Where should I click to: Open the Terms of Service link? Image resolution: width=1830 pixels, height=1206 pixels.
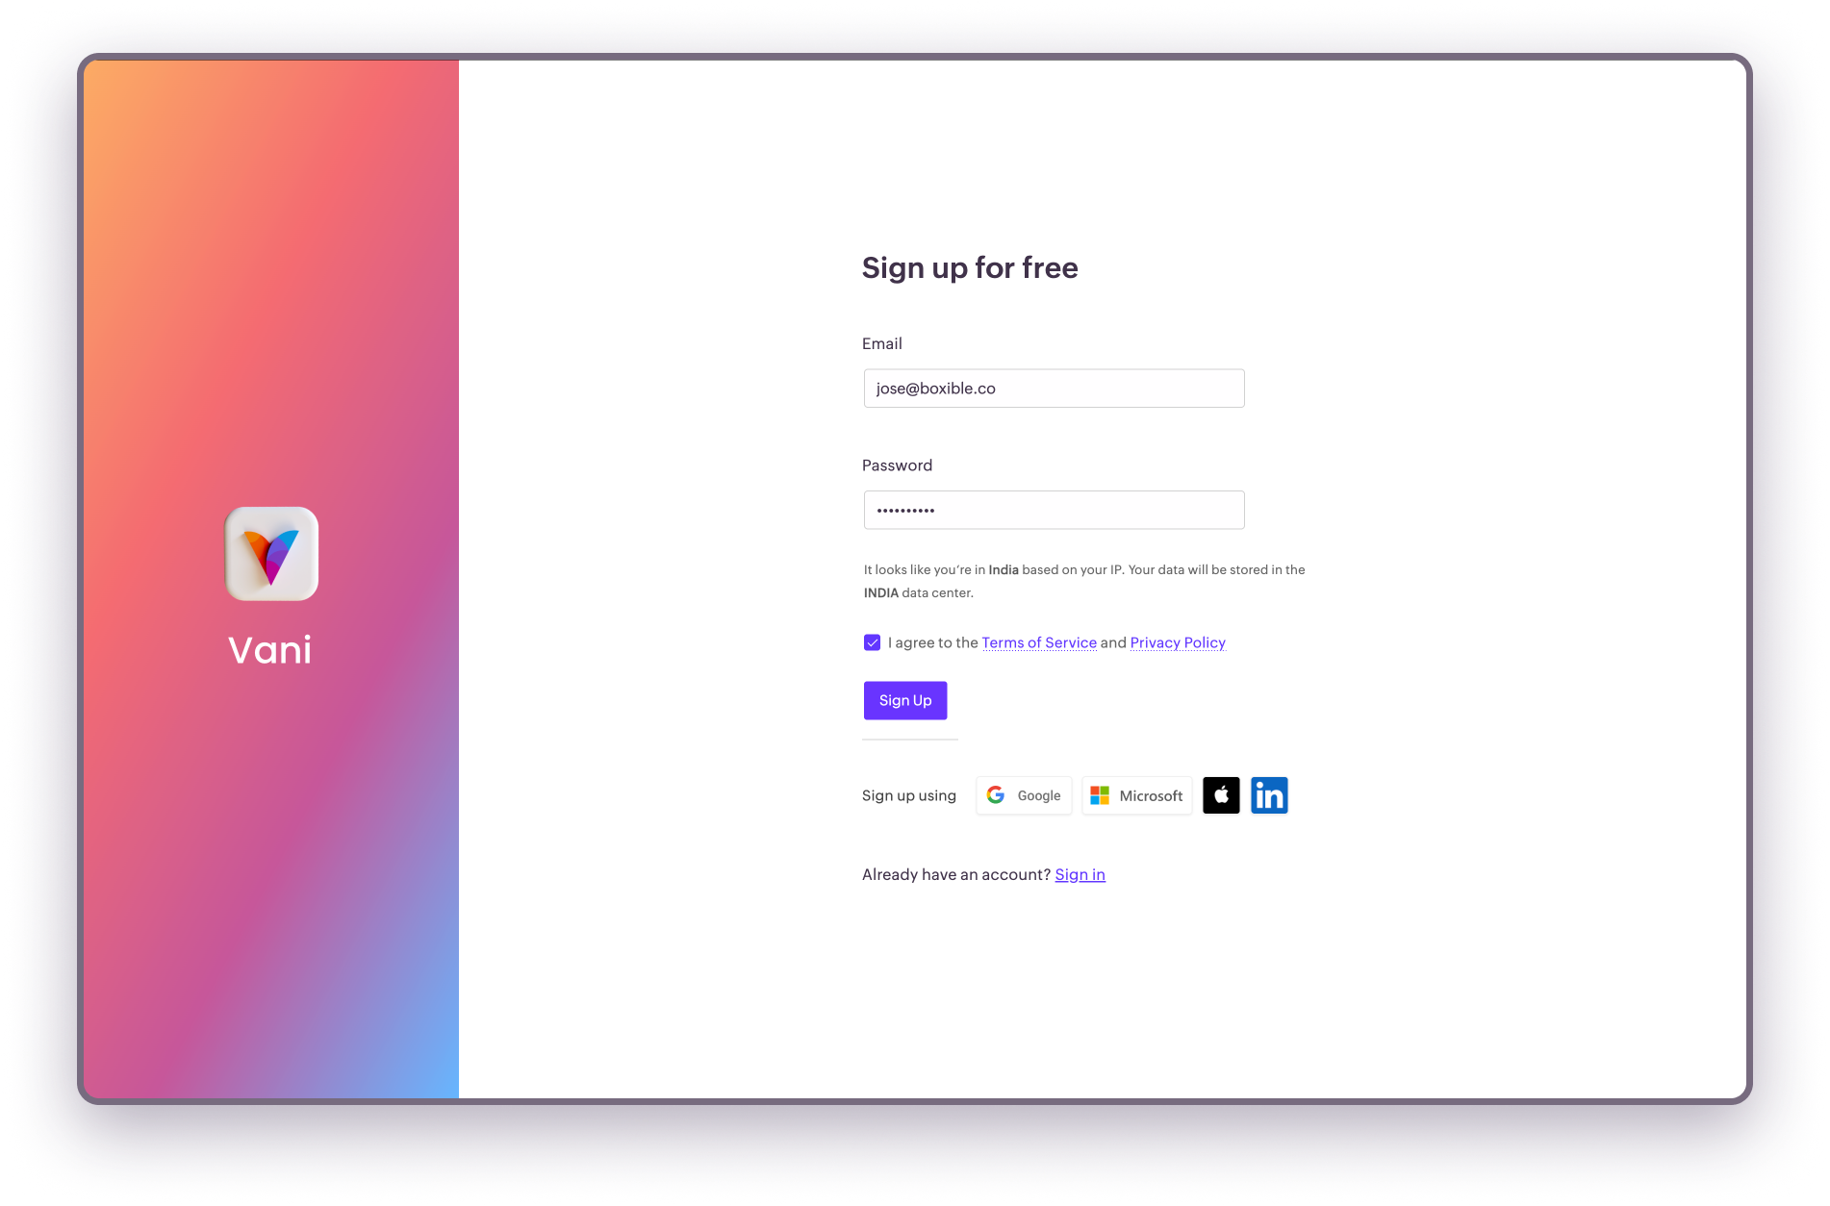point(1039,642)
